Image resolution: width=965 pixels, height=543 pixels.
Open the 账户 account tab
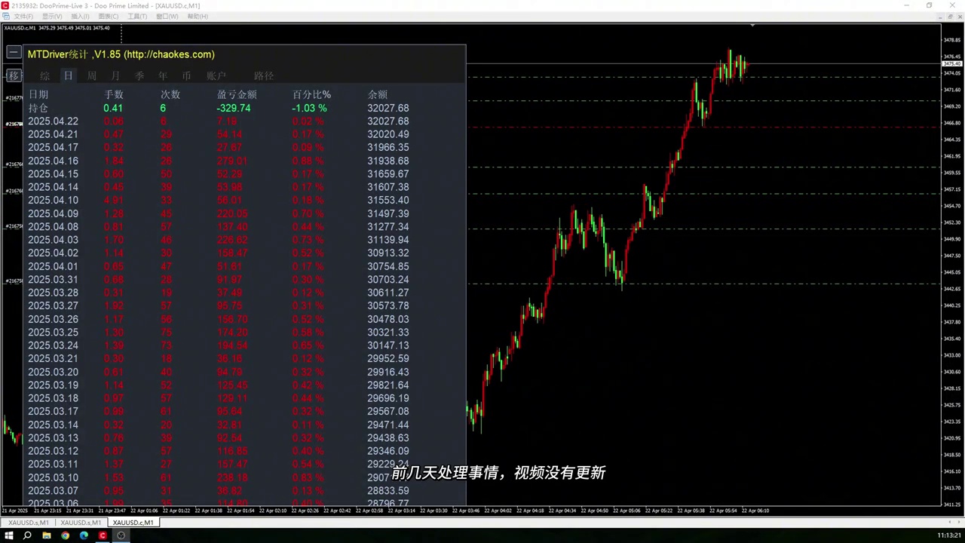[x=216, y=76]
